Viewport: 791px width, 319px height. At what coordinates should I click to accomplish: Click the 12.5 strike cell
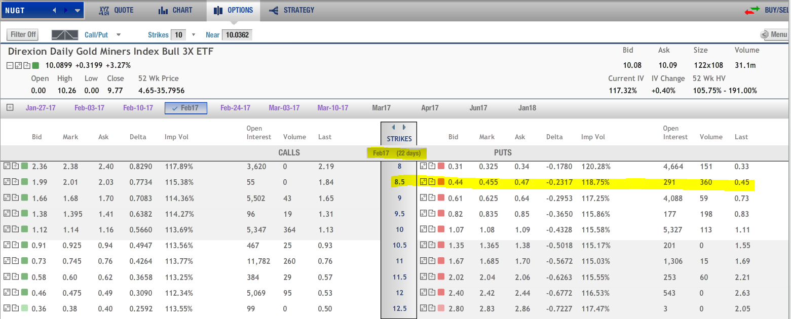(x=399, y=308)
